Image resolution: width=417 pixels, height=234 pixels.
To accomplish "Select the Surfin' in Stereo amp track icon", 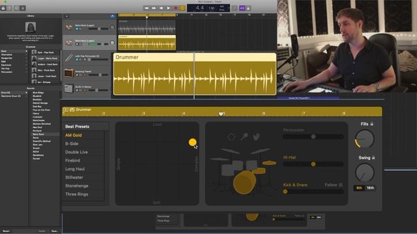I will (69, 88).
